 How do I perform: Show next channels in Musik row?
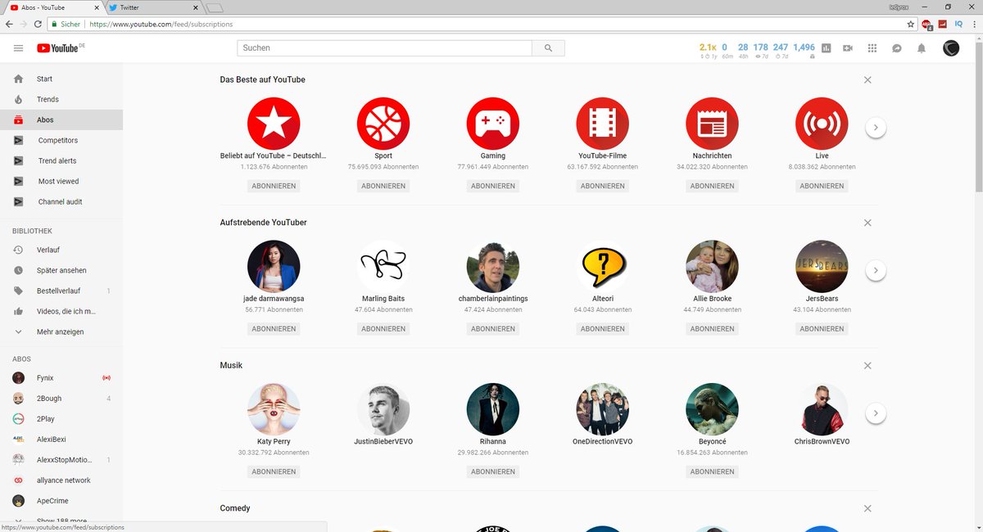pos(876,413)
